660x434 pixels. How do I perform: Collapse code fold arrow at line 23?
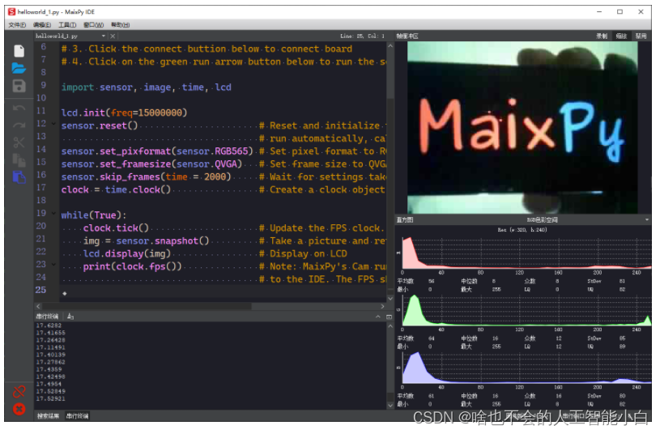(x=54, y=266)
